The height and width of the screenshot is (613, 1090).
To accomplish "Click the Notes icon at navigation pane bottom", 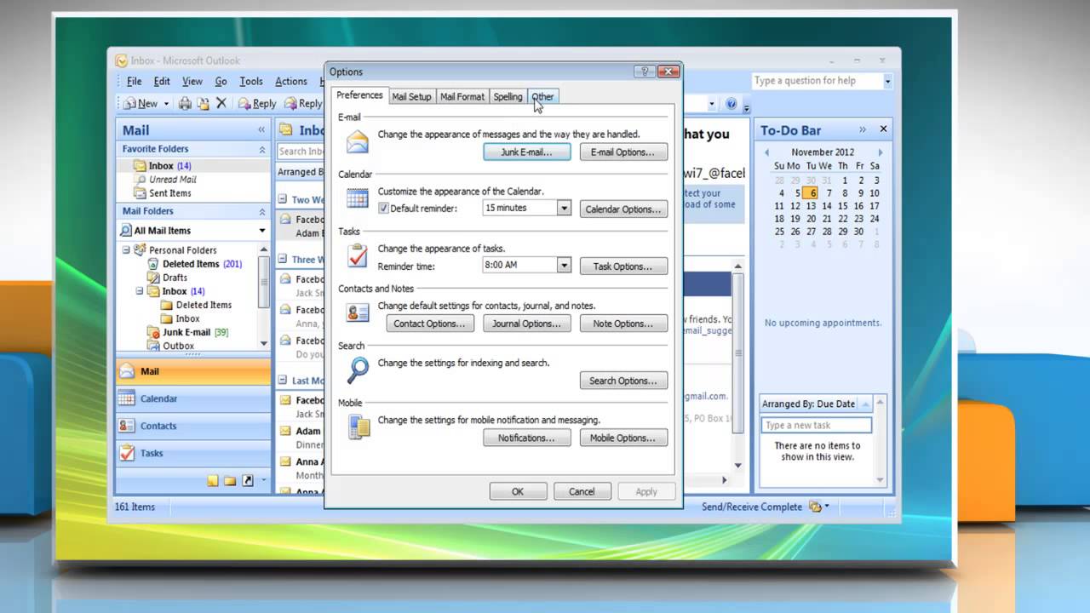I will tap(213, 480).
